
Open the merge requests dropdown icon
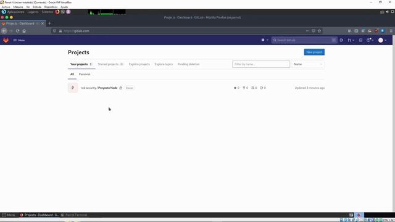pos(351,40)
